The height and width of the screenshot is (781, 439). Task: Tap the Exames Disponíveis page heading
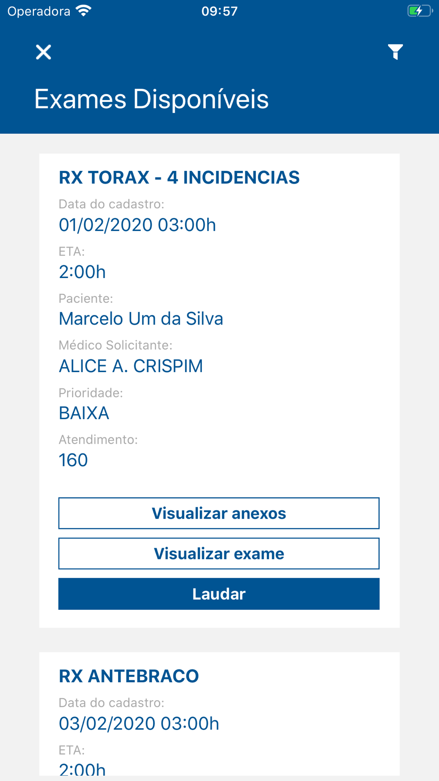click(x=151, y=99)
